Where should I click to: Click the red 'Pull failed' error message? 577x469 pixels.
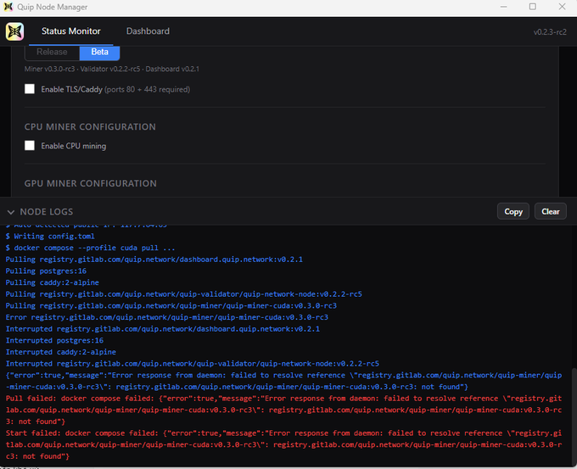click(x=283, y=410)
